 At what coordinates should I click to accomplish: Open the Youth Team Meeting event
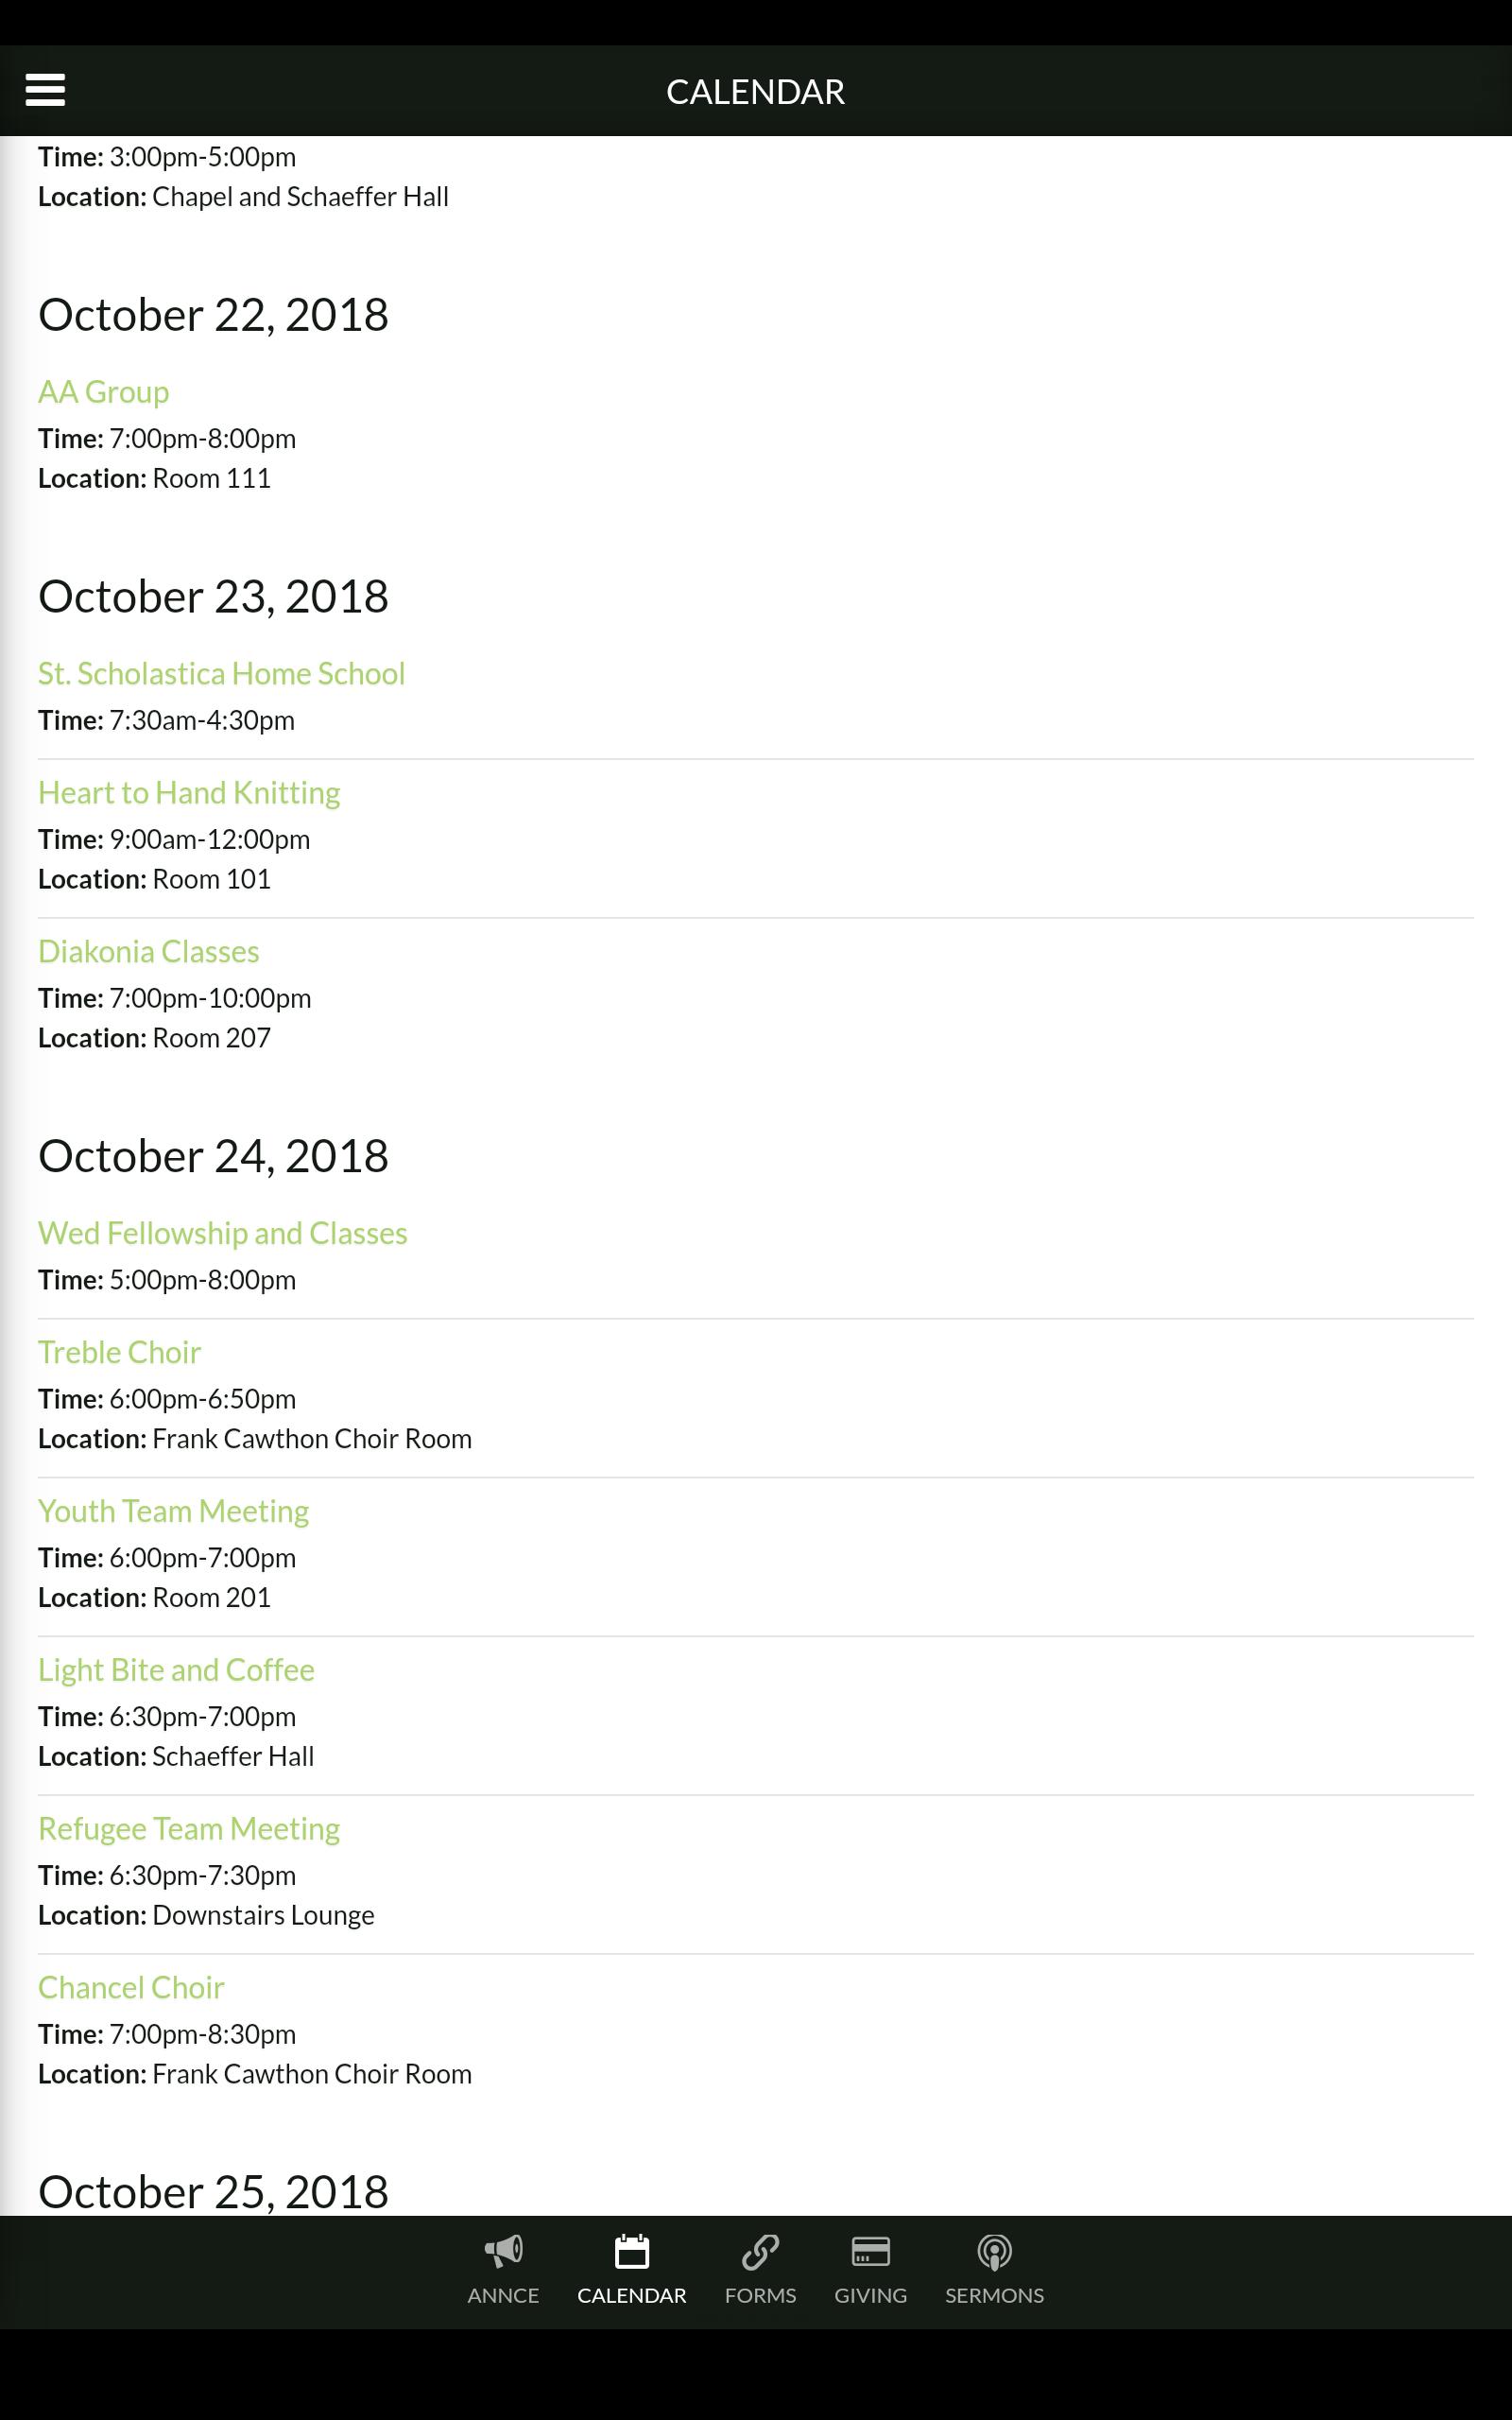point(173,1511)
